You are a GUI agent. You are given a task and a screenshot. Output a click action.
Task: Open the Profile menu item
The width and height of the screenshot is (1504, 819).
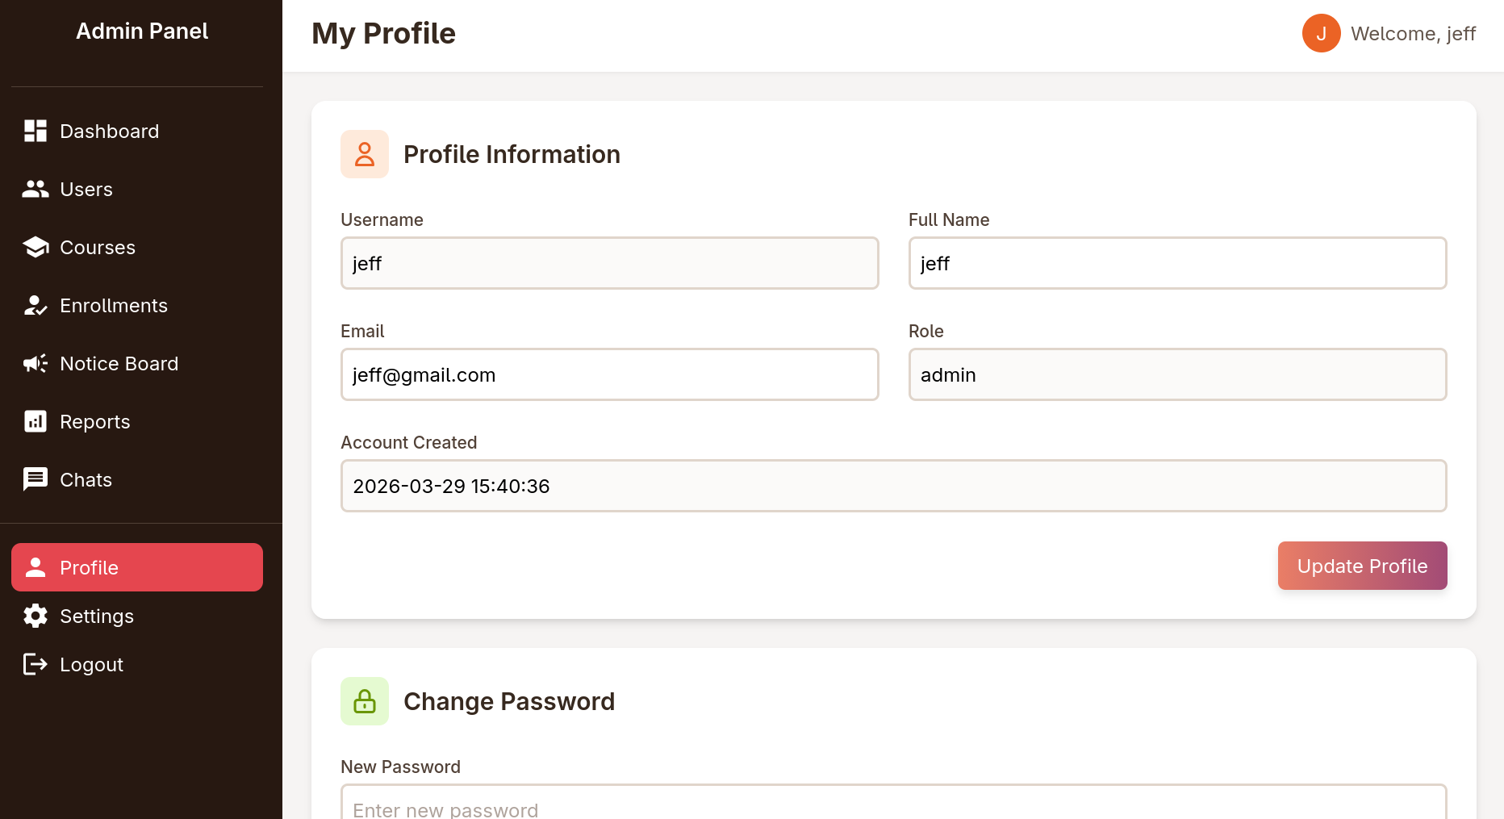tap(137, 567)
